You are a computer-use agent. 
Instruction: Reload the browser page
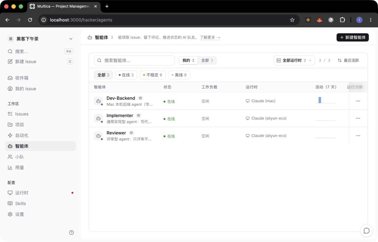[30, 20]
